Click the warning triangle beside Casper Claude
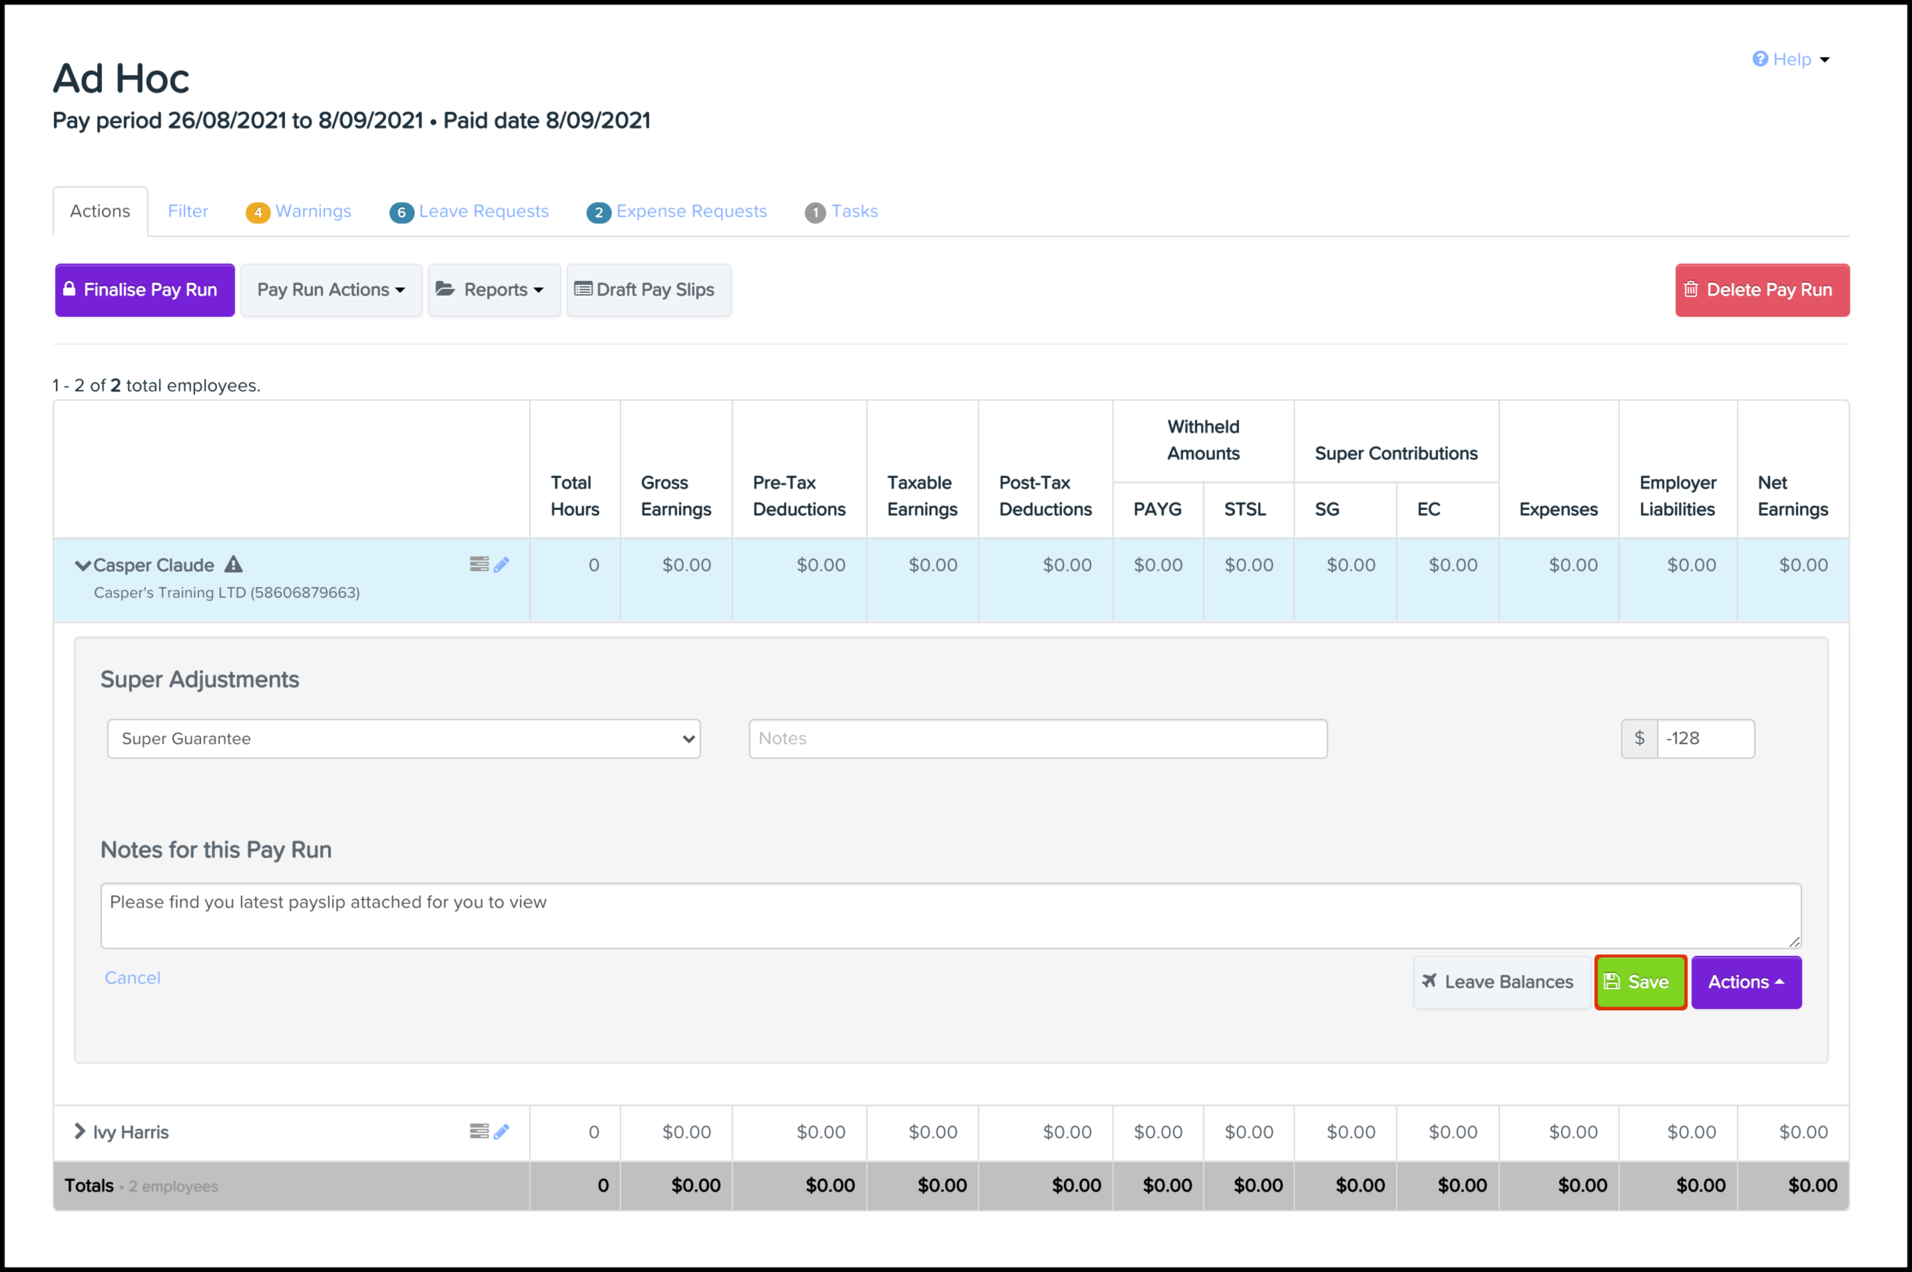 [234, 564]
